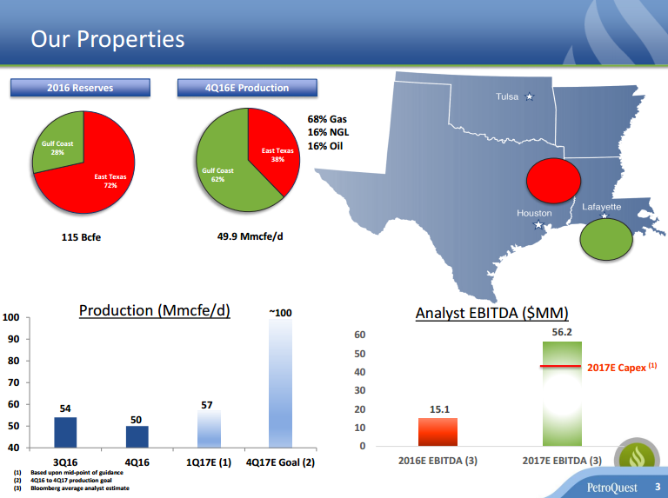The image size is (668, 498).
Task: Select the green Gulf Coast circle on map
Action: (x=606, y=238)
